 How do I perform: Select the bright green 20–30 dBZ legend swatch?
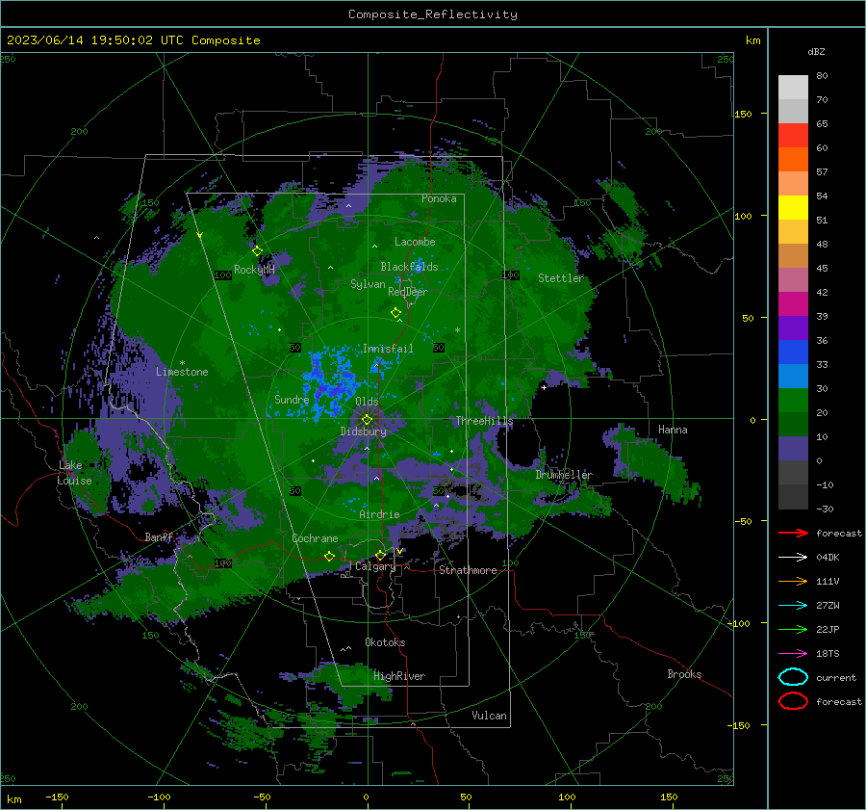pyautogui.click(x=793, y=401)
